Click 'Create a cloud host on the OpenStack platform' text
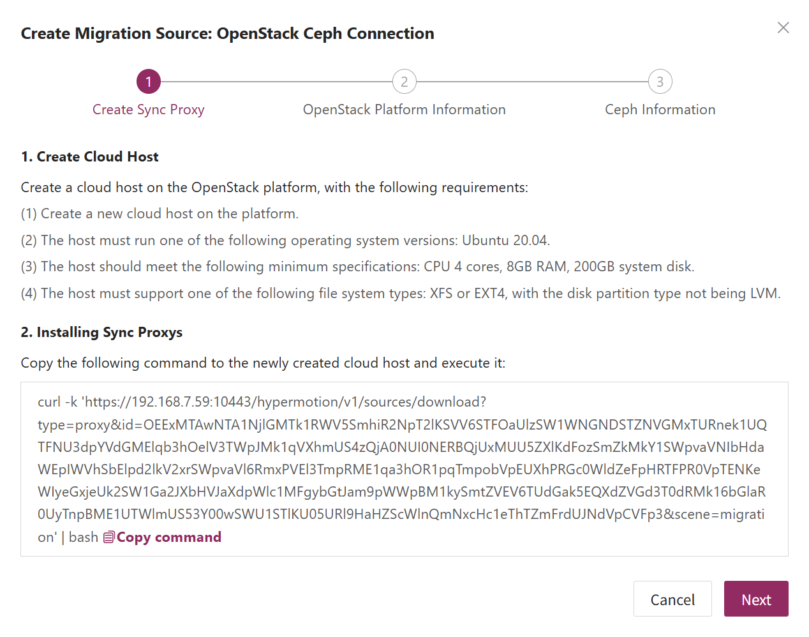The image size is (809, 637). click(274, 188)
